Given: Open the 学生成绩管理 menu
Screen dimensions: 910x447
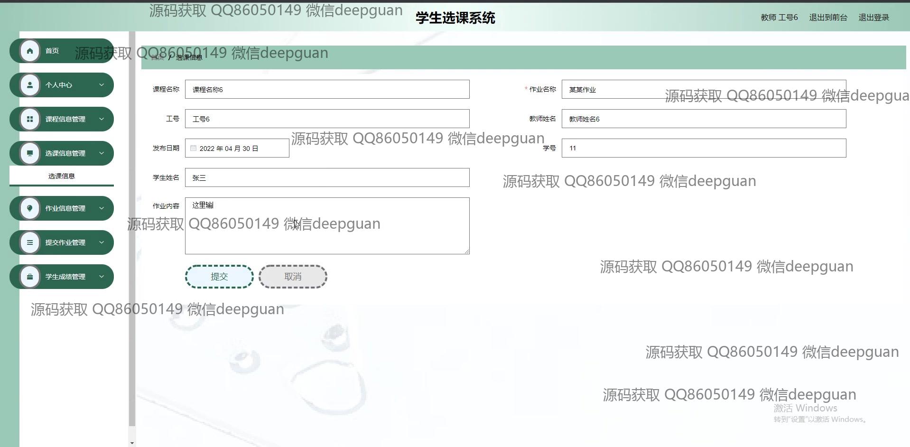Looking at the screenshot, I should click(x=62, y=277).
